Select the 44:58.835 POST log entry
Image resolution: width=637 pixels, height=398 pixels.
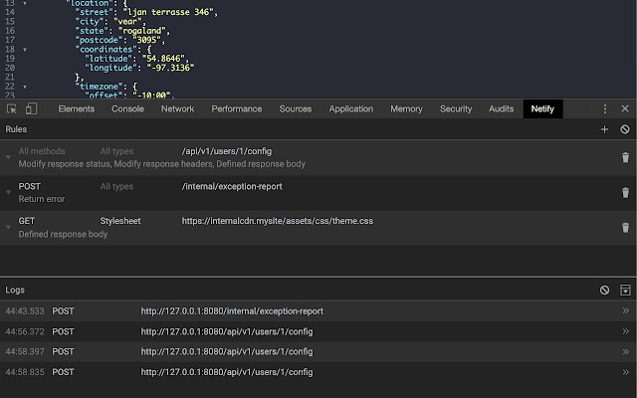click(299, 372)
